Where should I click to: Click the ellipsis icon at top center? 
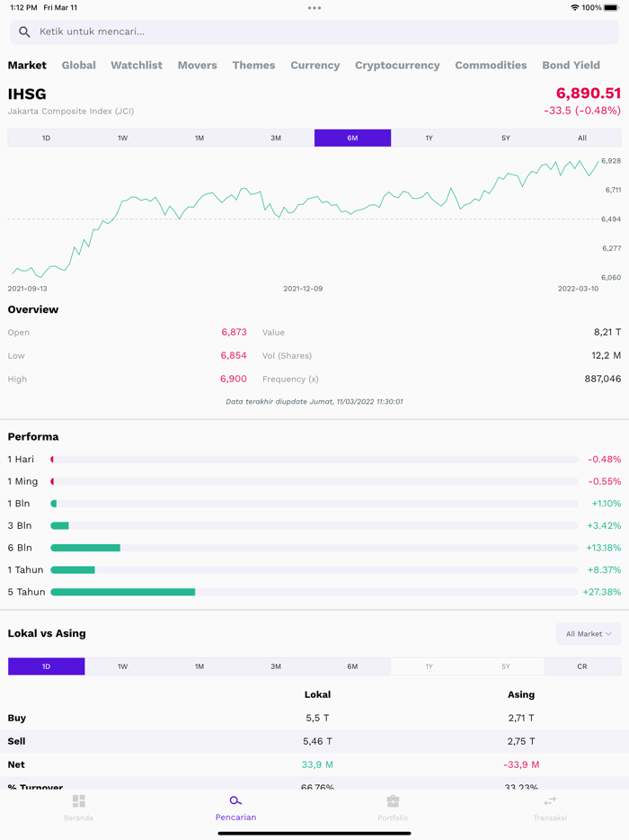314,8
